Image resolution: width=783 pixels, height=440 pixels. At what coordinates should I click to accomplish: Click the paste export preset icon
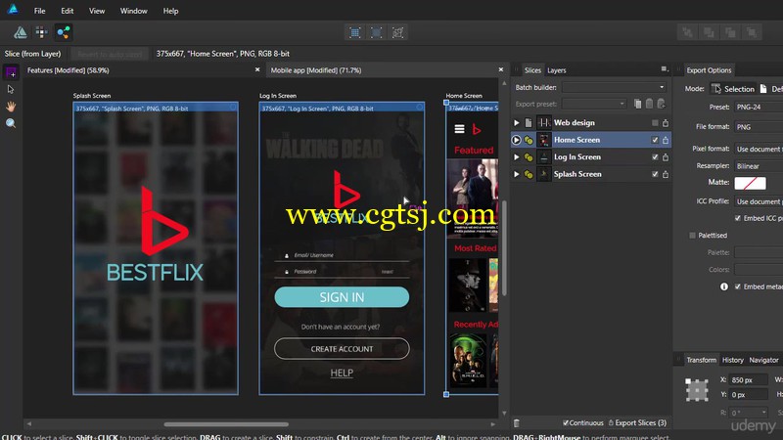coord(649,104)
